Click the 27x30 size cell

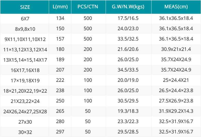pyautogui.click(x=25, y=122)
